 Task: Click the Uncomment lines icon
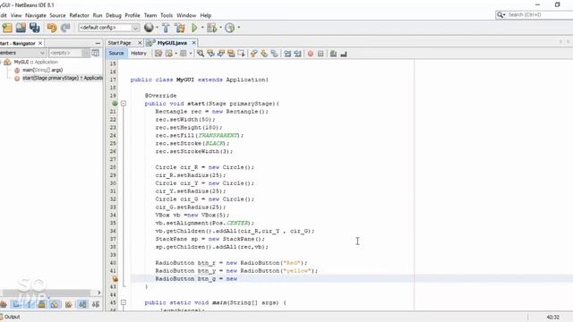[x=344, y=54]
